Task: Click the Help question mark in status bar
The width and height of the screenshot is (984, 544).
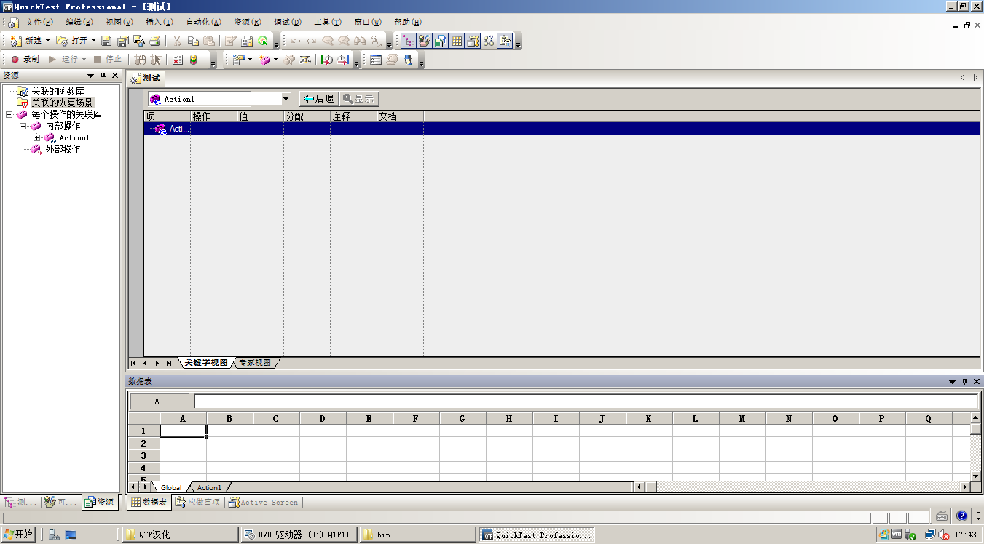Action: coord(961,516)
